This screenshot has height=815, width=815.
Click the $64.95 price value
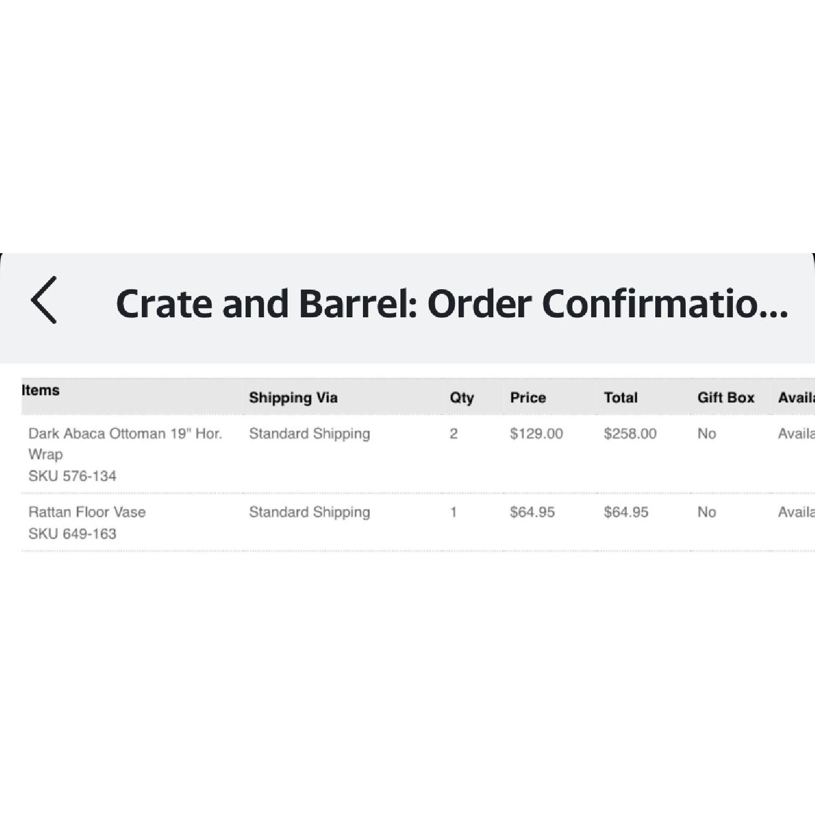click(x=531, y=512)
